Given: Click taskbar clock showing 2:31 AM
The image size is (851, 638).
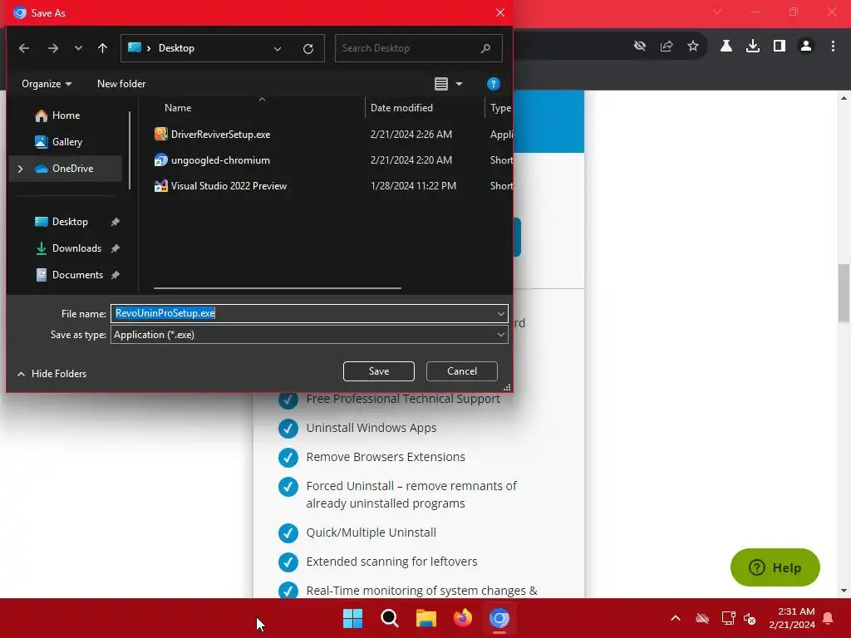Looking at the screenshot, I should [x=792, y=618].
